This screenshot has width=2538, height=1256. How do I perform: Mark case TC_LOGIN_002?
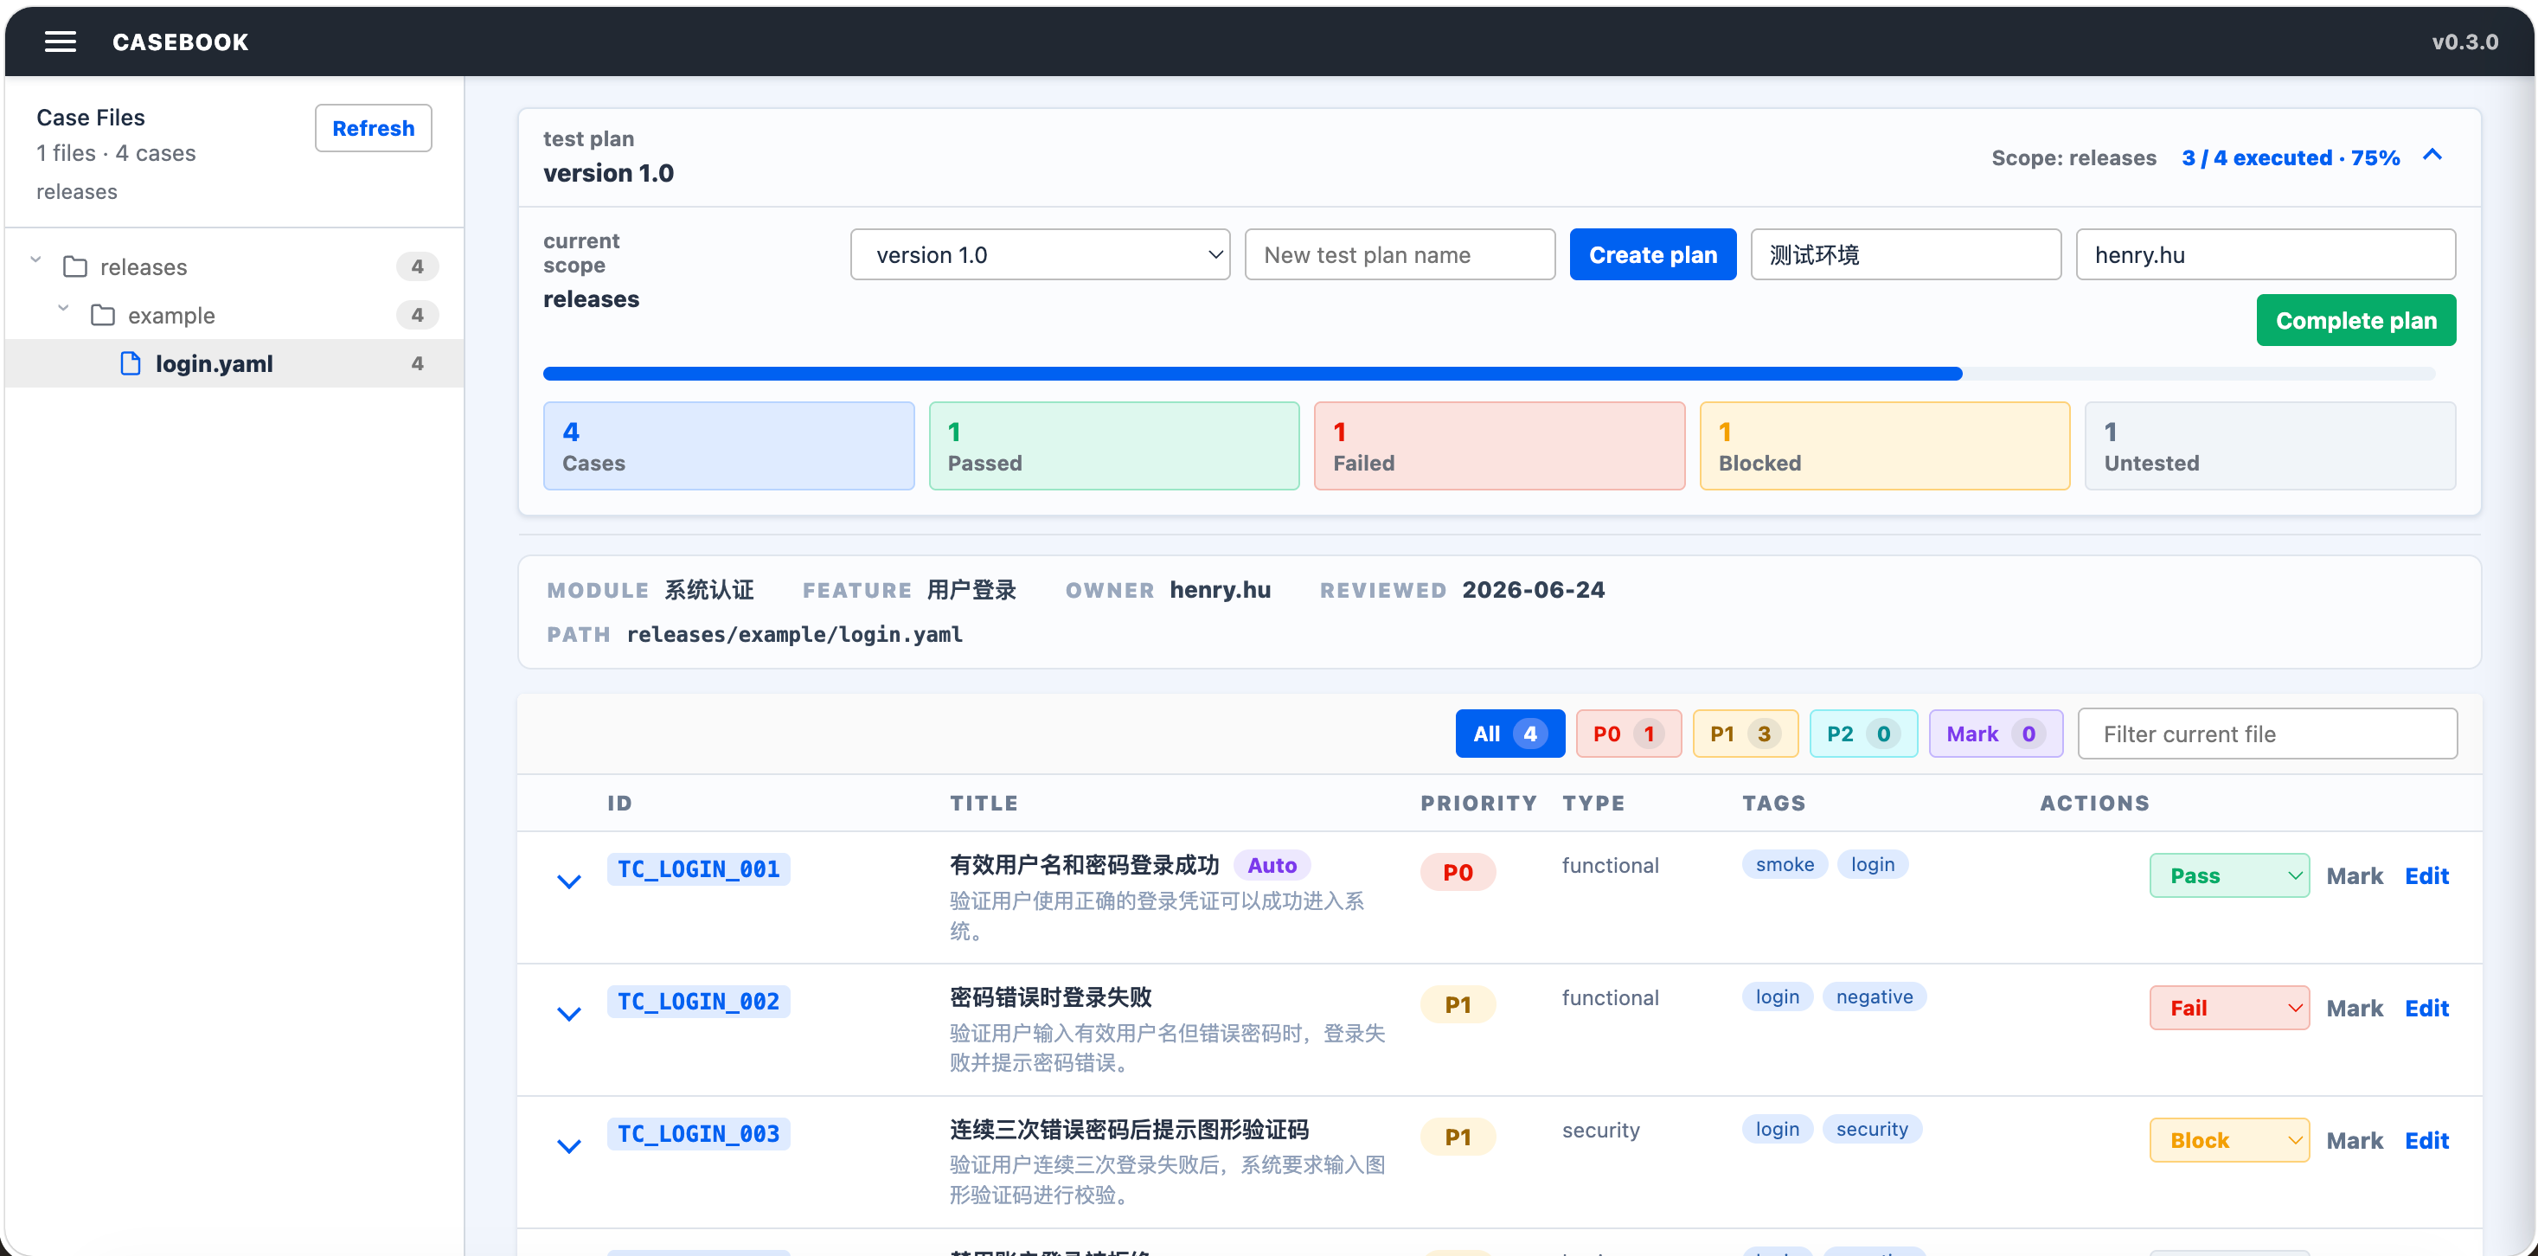click(x=2354, y=1008)
